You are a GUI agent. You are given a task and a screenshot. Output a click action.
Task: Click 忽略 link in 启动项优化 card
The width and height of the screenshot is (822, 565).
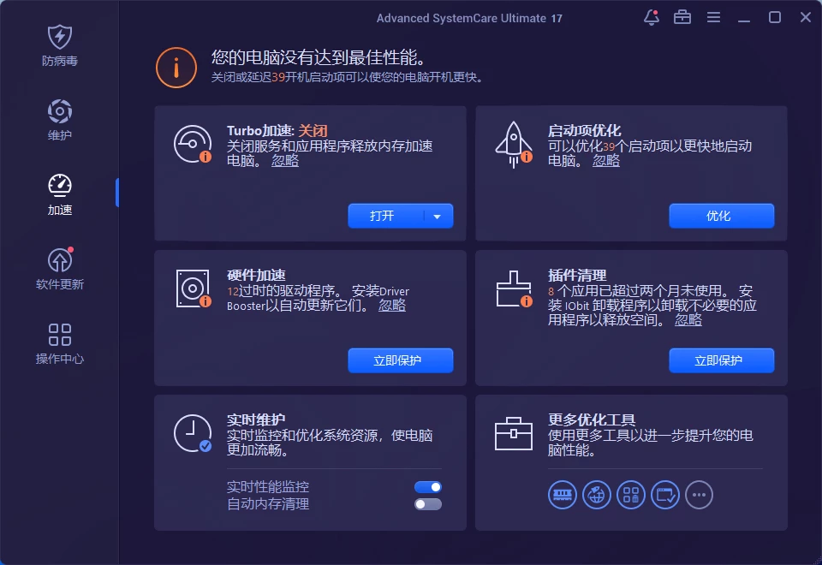606,161
